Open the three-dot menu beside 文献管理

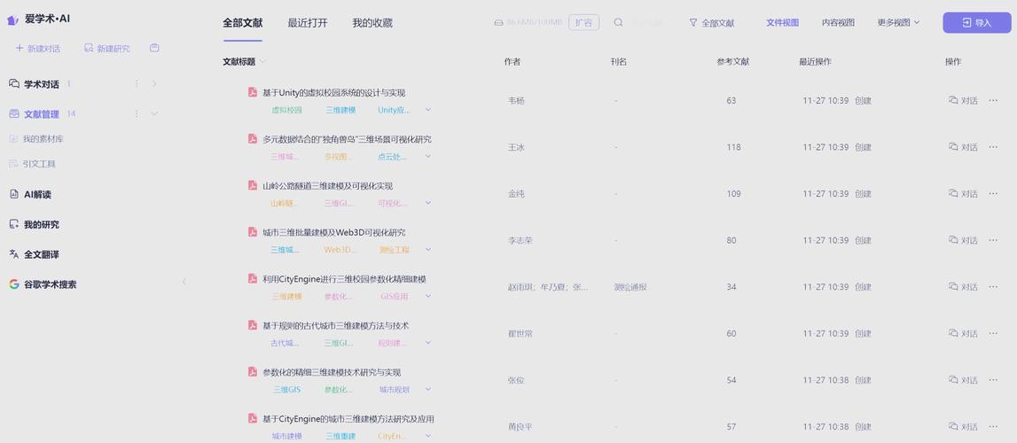tap(137, 114)
